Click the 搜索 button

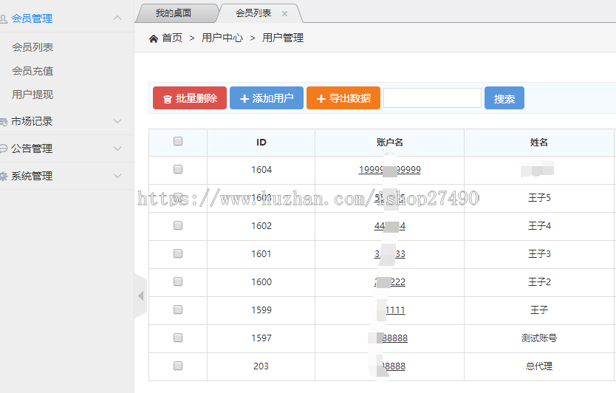(x=504, y=98)
